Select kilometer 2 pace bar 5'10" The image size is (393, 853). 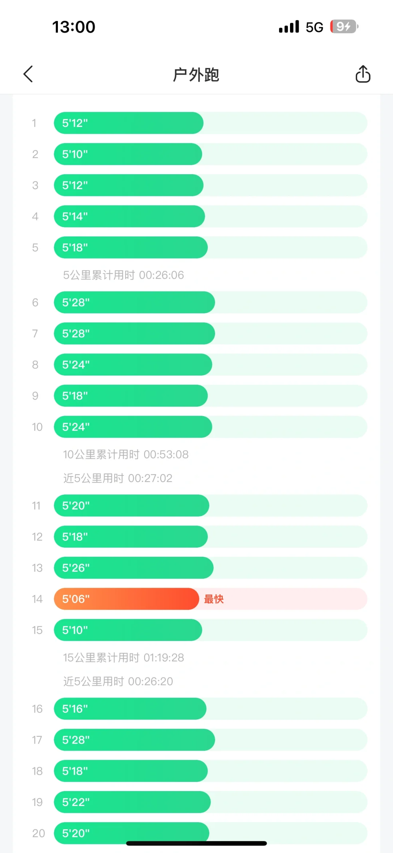[x=128, y=154]
